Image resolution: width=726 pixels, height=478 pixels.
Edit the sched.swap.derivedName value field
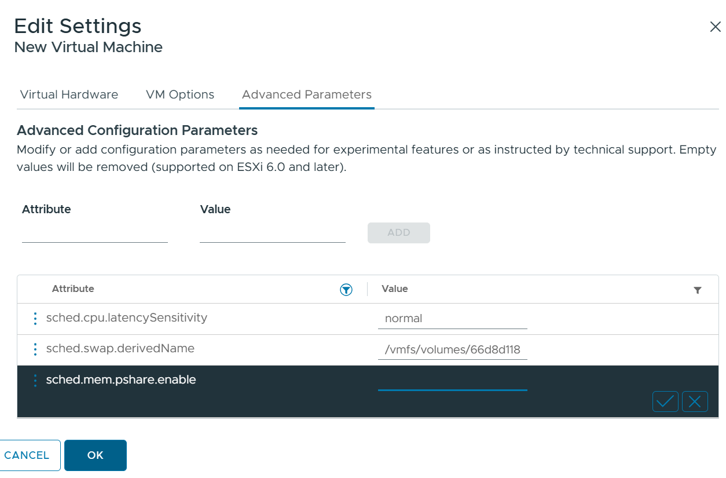pyautogui.click(x=452, y=350)
